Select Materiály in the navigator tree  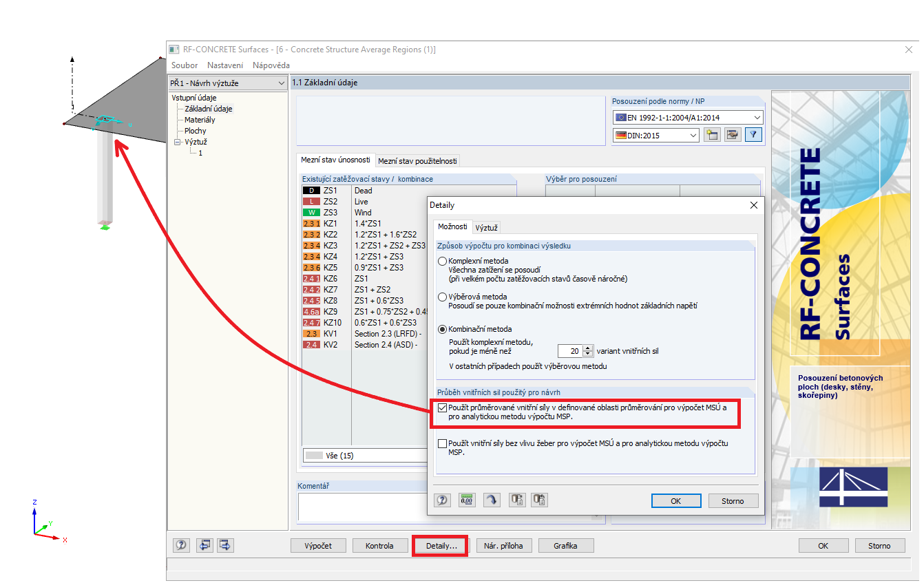click(200, 120)
